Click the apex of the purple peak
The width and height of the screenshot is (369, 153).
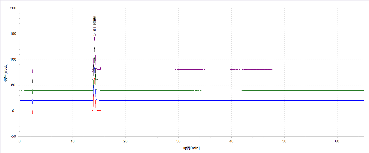[95, 37]
